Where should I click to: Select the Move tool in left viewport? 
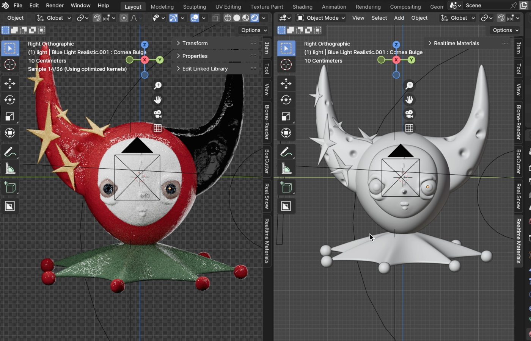tap(10, 83)
